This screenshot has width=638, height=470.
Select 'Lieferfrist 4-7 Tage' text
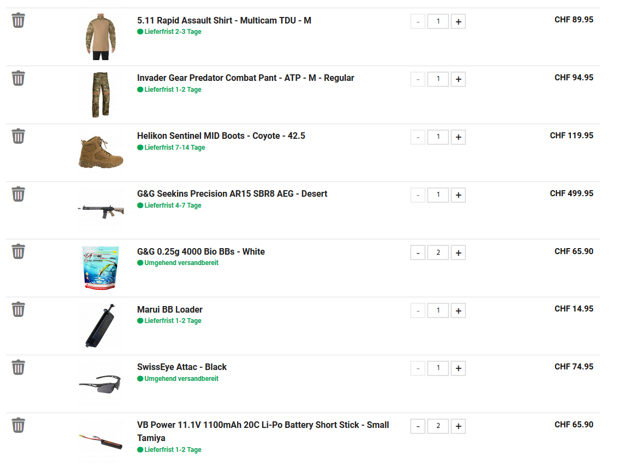[173, 205]
